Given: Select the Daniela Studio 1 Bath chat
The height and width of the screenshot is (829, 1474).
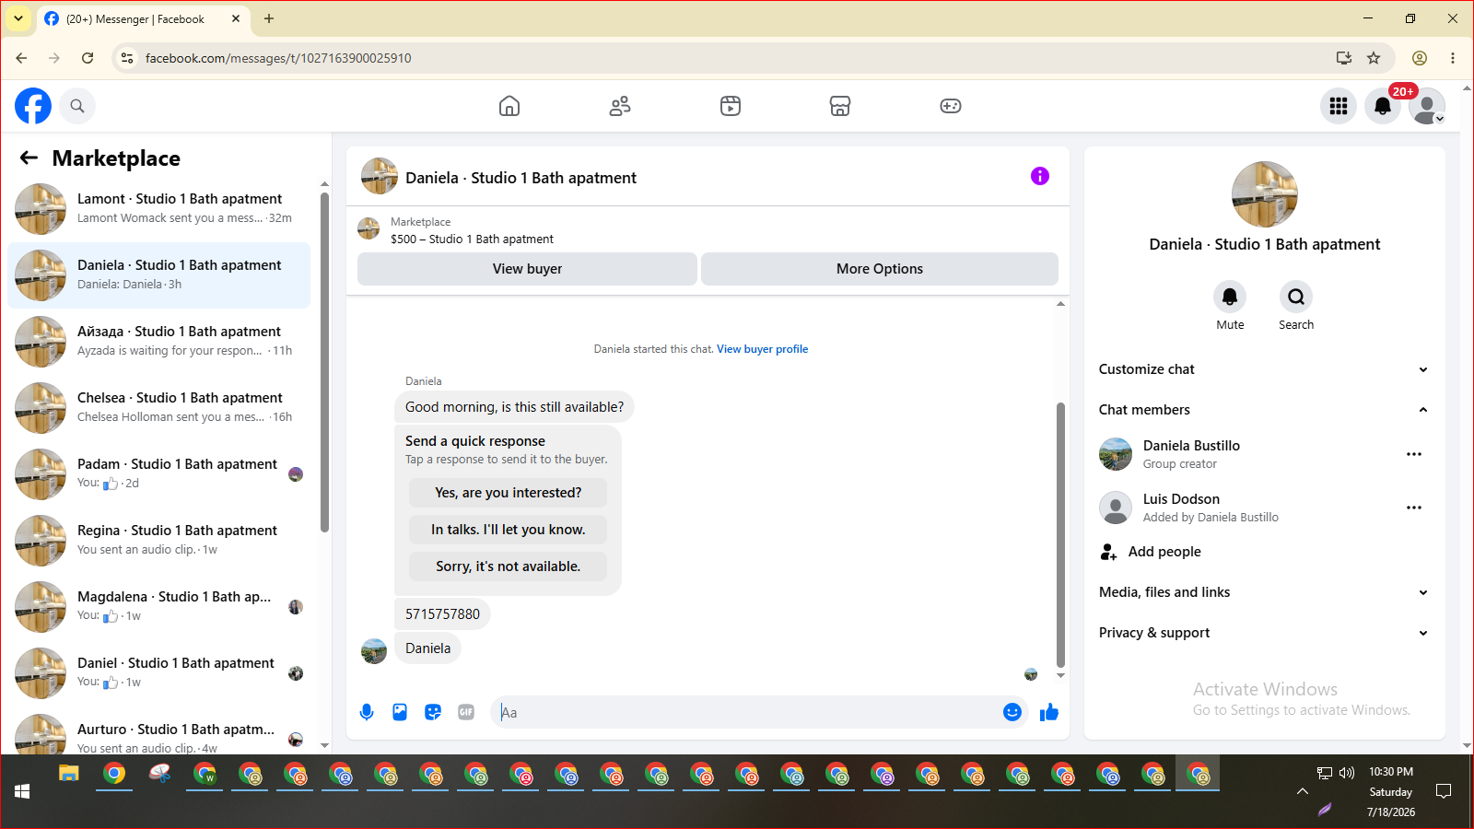Looking at the screenshot, I should [x=159, y=275].
